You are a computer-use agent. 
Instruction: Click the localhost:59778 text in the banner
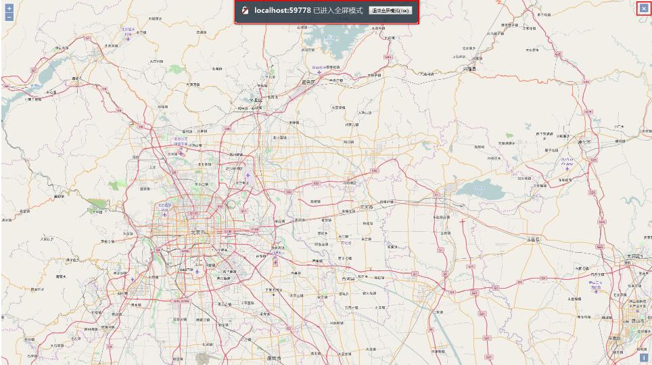282,10
